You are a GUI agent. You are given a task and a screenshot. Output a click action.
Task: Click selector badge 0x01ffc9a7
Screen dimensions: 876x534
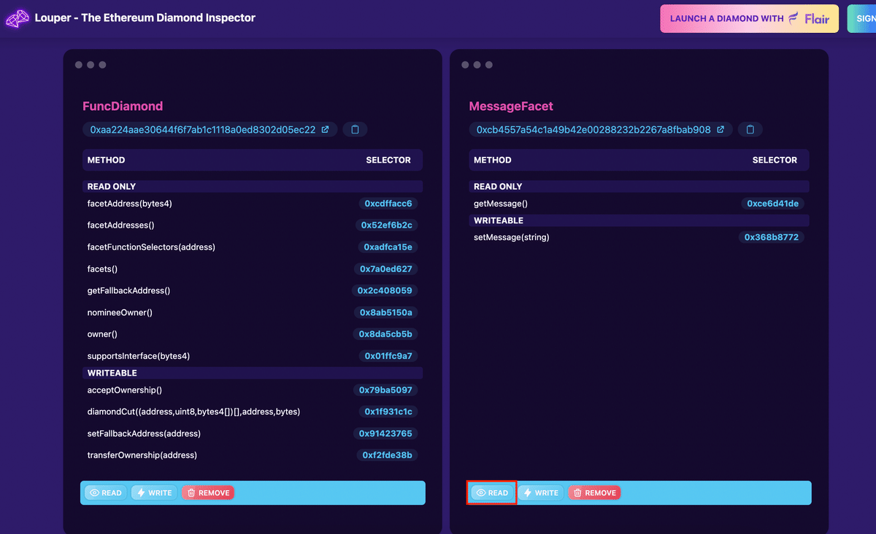(389, 356)
